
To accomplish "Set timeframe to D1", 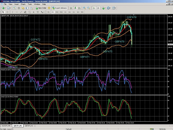I will pyautogui.click(x=74, y=12).
